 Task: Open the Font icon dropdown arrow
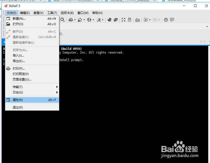[103, 20]
